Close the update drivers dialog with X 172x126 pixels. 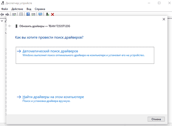pos(164,19)
